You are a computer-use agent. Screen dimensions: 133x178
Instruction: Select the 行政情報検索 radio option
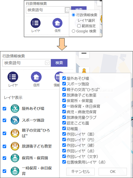(73, 15)
